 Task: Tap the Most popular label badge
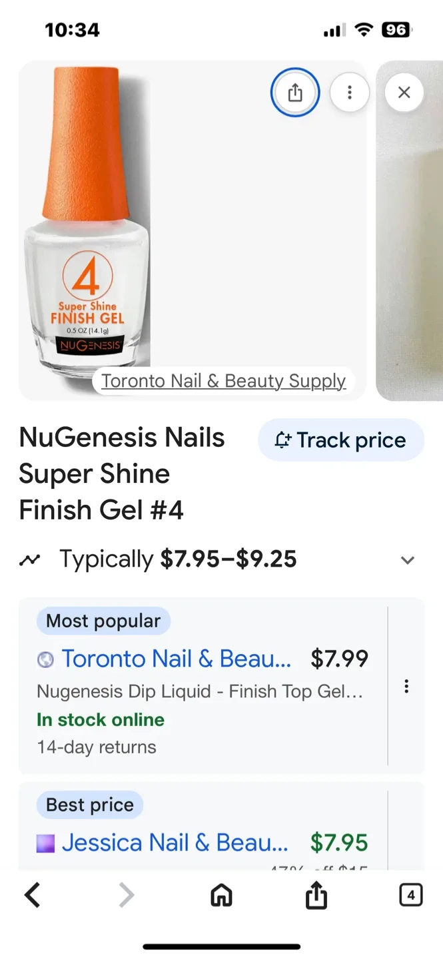coord(103,620)
